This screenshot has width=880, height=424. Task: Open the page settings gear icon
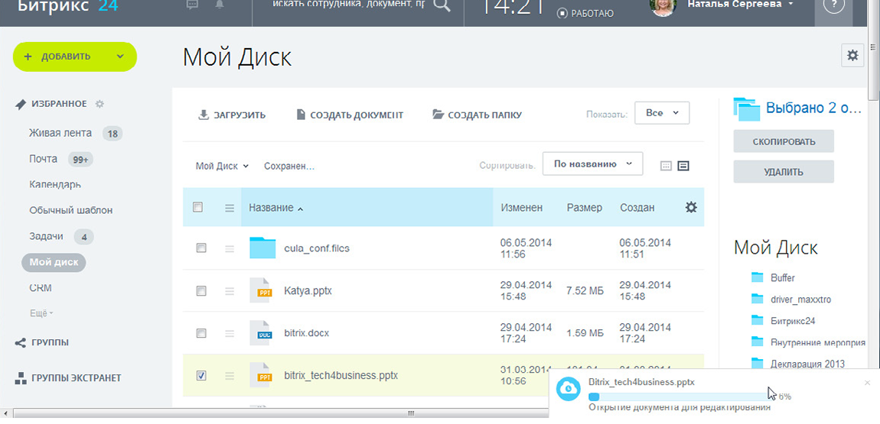coord(852,56)
